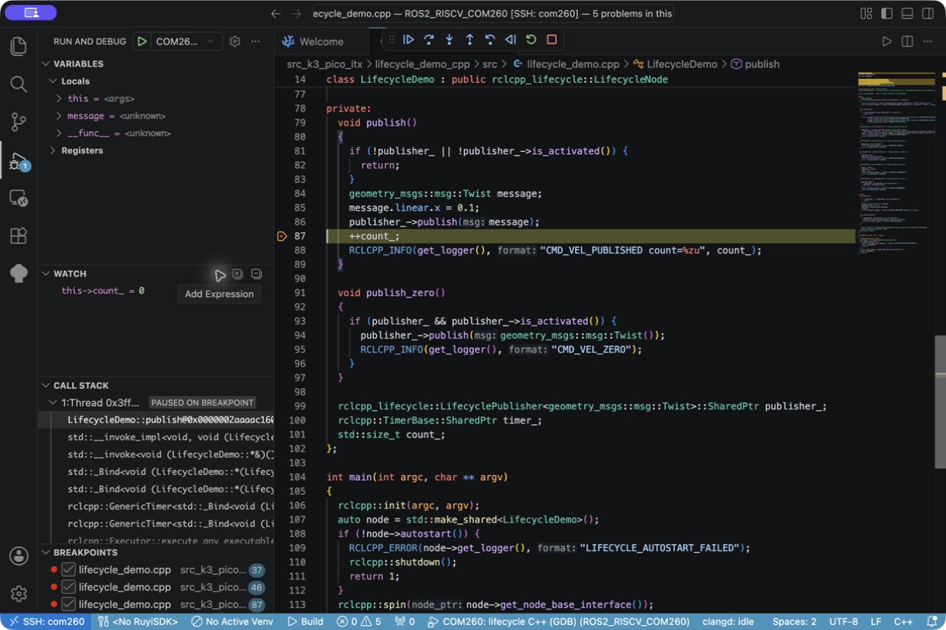
Task: Open the Extensions sidebar view
Action: click(x=19, y=235)
